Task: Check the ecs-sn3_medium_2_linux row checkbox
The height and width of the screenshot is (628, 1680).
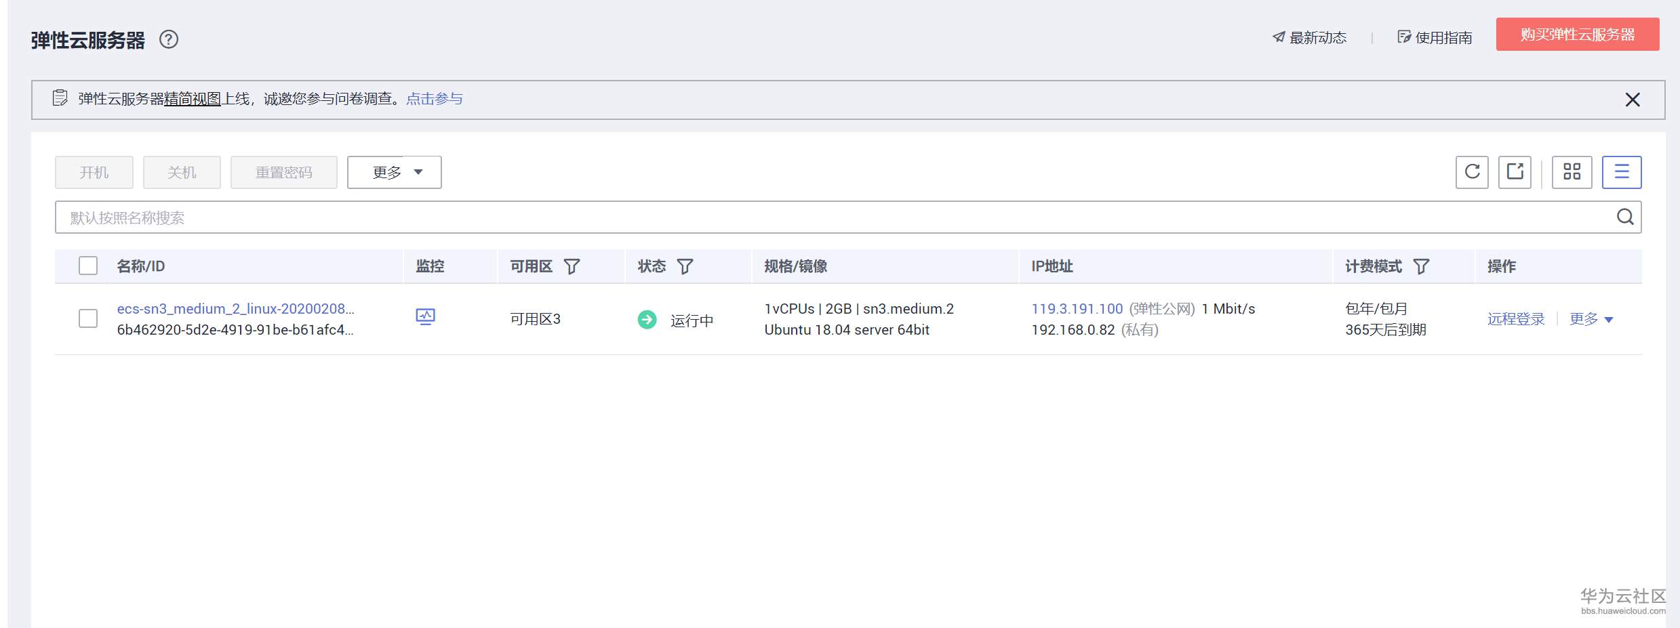Action: click(88, 318)
